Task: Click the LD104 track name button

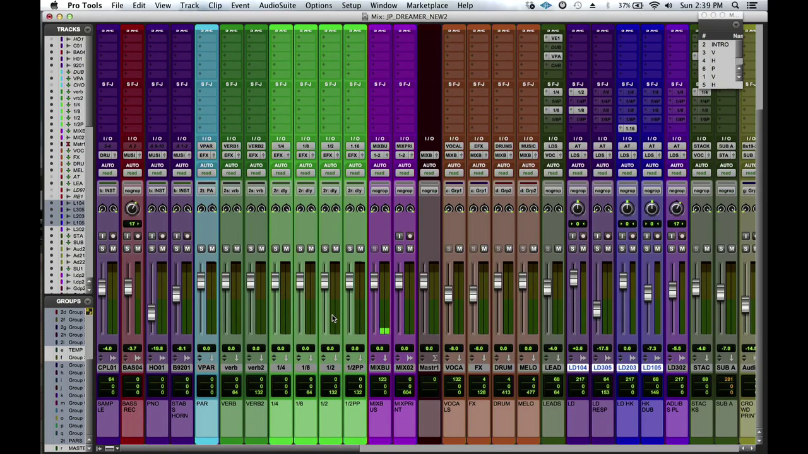Action: click(x=578, y=368)
